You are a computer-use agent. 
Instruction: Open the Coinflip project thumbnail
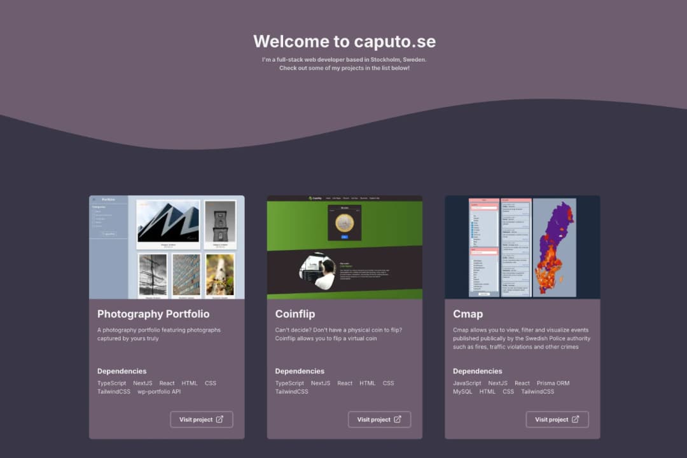click(x=344, y=247)
